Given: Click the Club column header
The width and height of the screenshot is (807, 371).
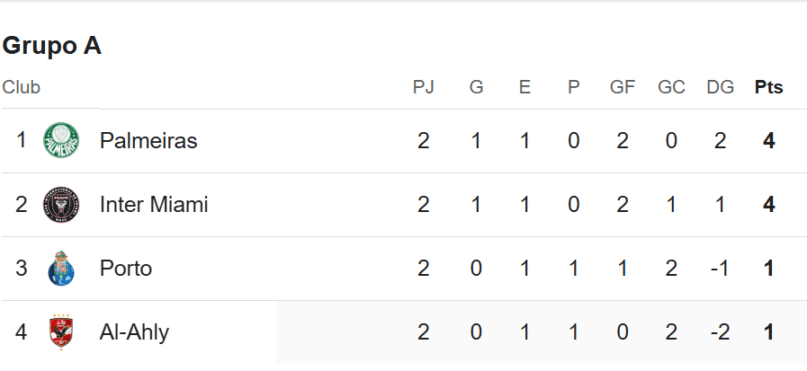Looking at the screenshot, I should pyautogui.click(x=21, y=87).
